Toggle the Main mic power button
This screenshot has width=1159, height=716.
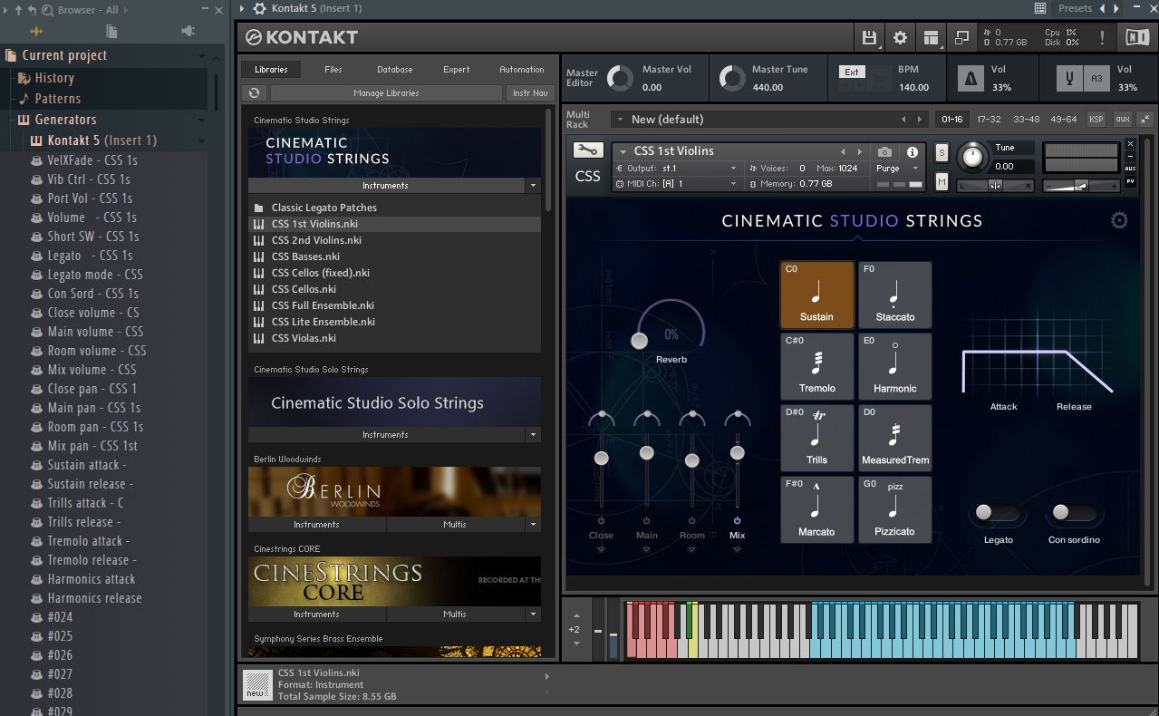646,521
